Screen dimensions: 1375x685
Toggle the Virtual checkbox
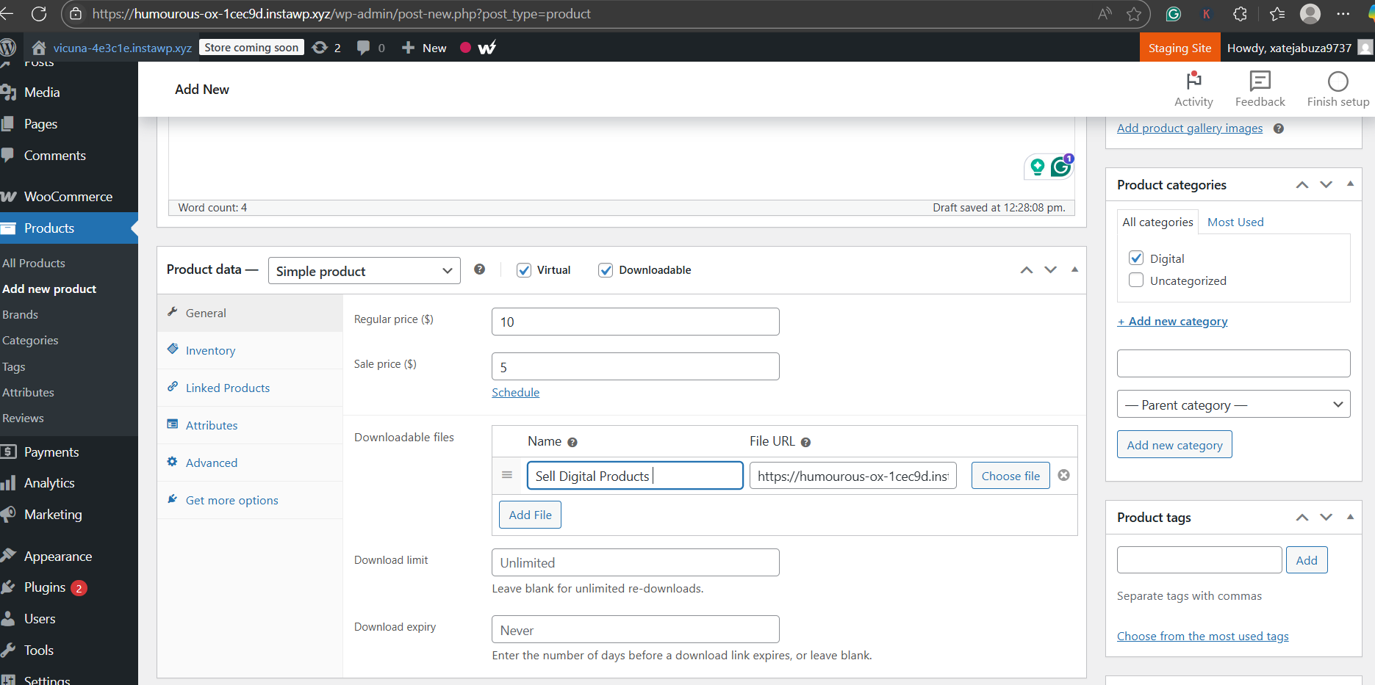click(x=524, y=270)
